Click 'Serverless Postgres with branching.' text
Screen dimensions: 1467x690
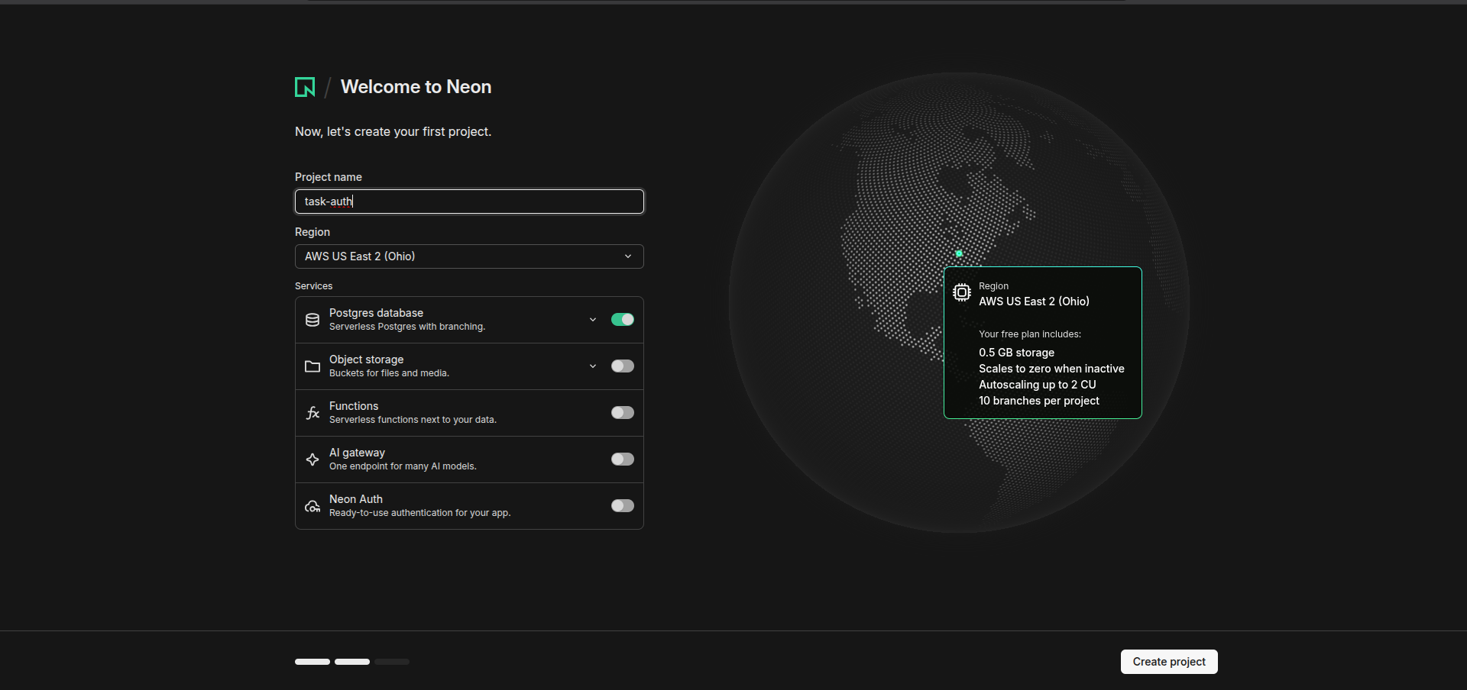(x=407, y=327)
